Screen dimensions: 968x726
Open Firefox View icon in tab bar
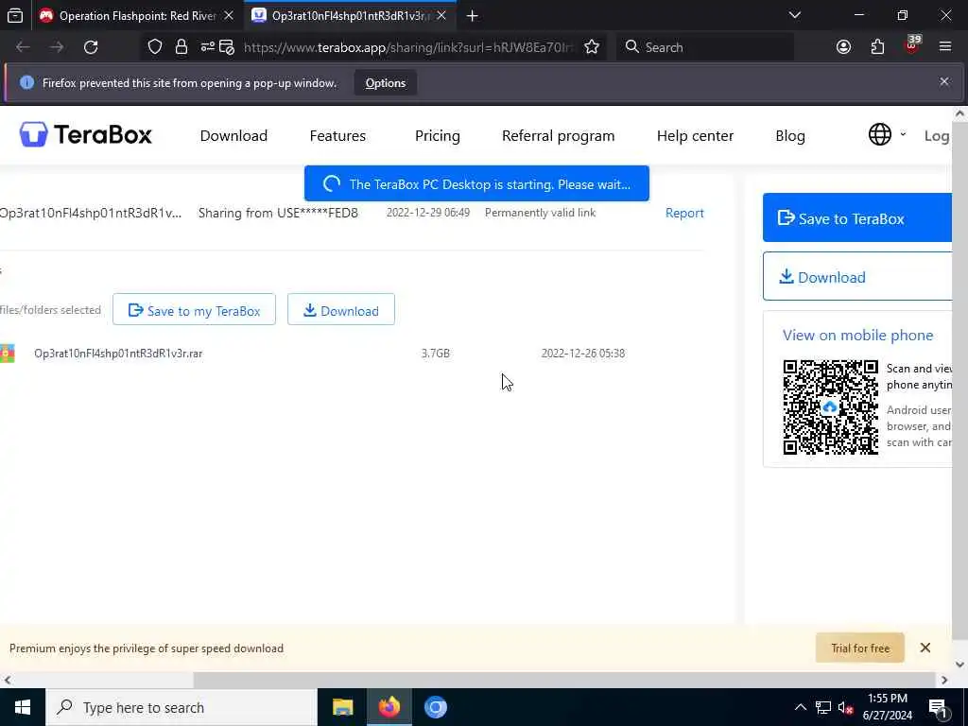tap(15, 15)
